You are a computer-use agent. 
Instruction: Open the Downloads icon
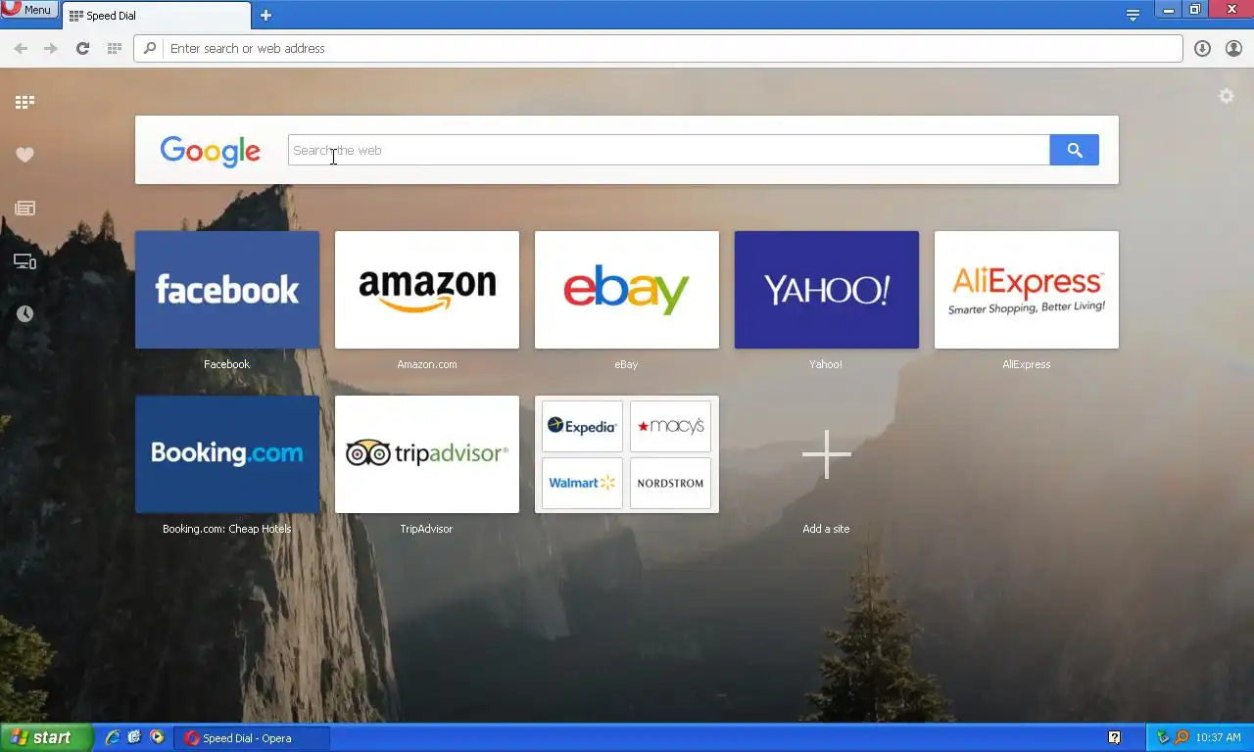[x=1202, y=48]
